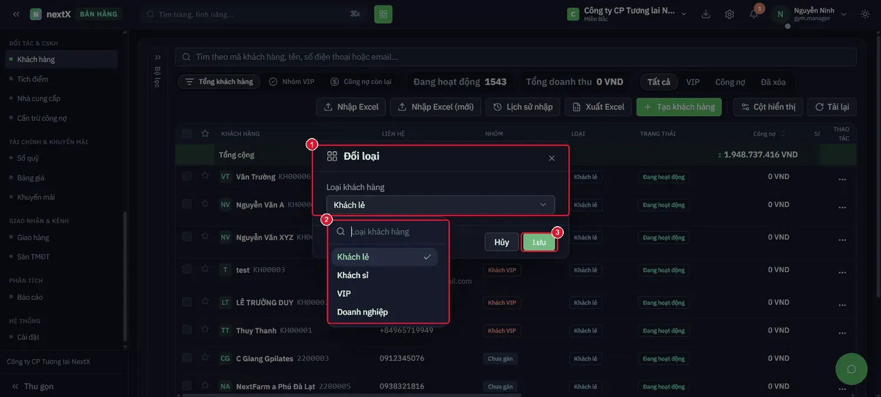881x397 pixels.
Task: Open the notifications bell icon
Action: click(x=754, y=14)
